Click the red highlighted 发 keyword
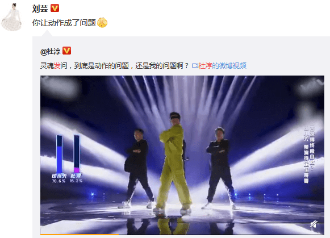This screenshot has height=238, width=330. [x=57, y=66]
